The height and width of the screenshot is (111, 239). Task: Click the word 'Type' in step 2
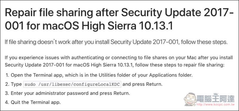click(16, 84)
